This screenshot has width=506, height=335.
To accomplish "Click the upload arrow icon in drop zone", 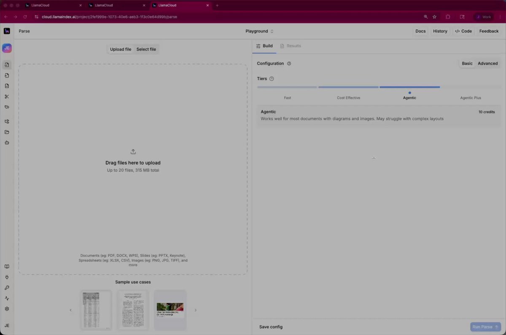I will (133, 152).
